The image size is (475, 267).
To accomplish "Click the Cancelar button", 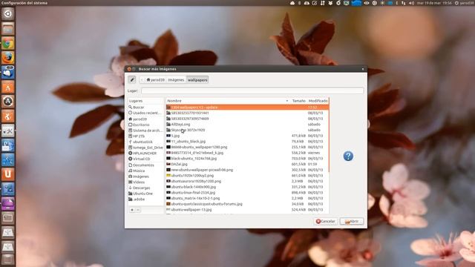I will point(326,221).
